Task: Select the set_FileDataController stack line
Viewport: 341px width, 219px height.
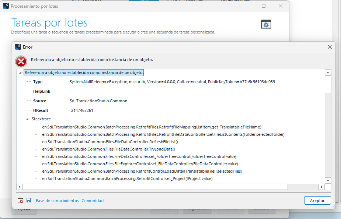Action: tap(140, 164)
